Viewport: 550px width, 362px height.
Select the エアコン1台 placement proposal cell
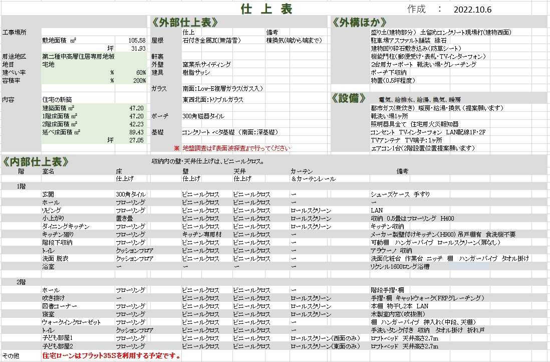click(x=423, y=148)
